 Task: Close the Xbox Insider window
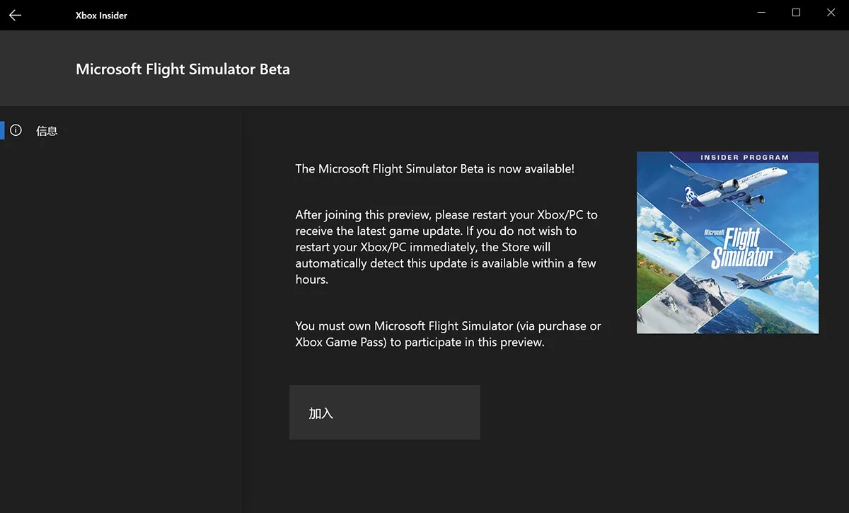click(831, 13)
